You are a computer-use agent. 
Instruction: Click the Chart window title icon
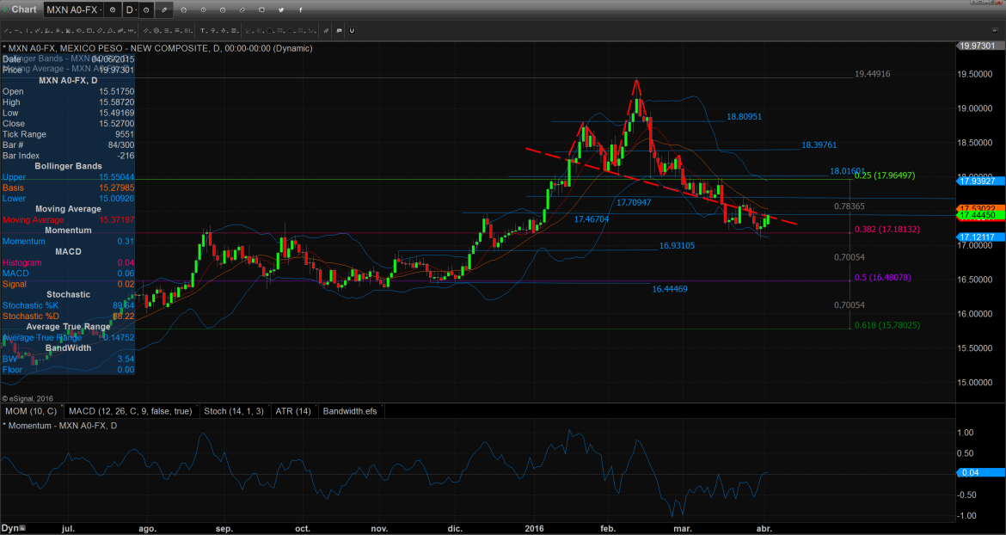coord(6,9)
